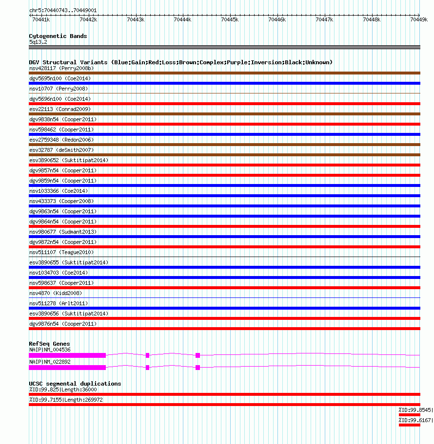
Task: Select the 5q13.2 band label
Action: 39,42
